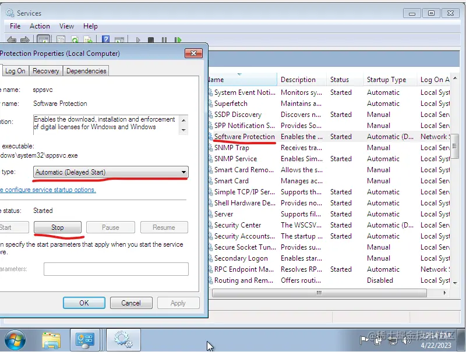Click the Stop Service square icon
The image size is (466, 352).
151,40
